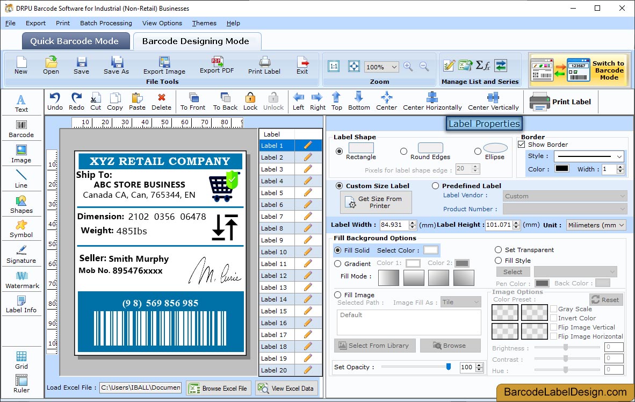Open the Export menu
Image resolution: width=635 pixels, height=402 pixels.
tap(35, 23)
